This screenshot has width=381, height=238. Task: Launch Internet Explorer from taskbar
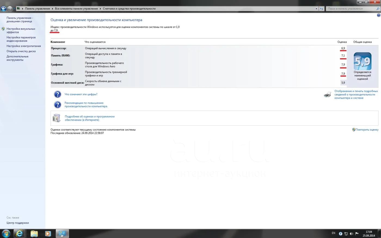click(20, 233)
